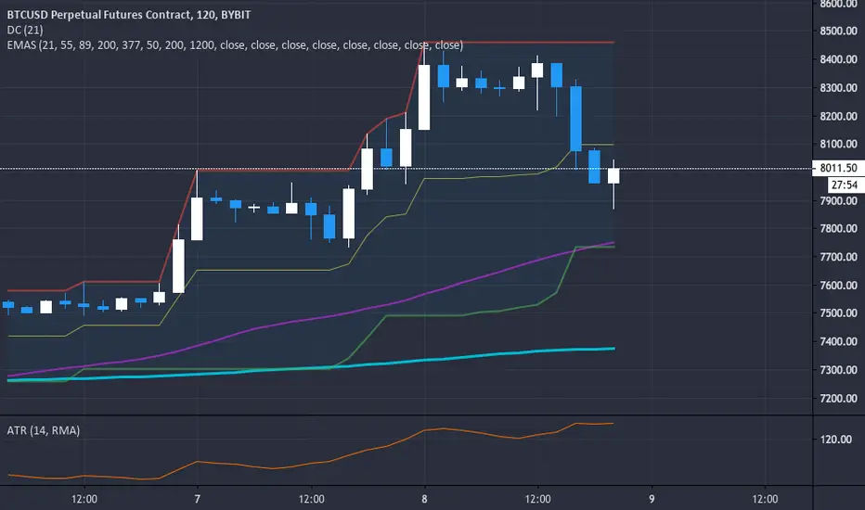Image resolution: width=865 pixels, height=510 pixels.
Task: Click the date label 7 on time axis
Action: [x=198, y=499]
